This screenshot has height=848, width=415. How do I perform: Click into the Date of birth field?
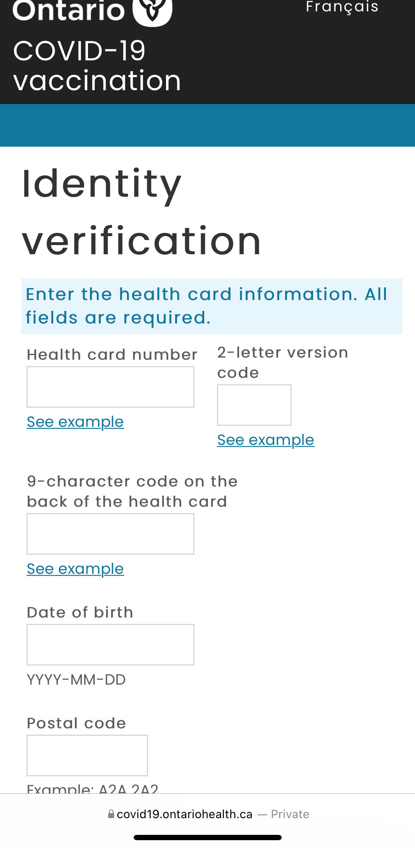(110, 645)
